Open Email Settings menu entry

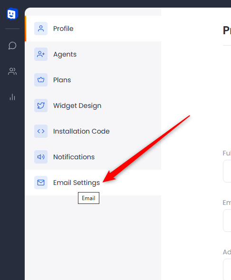93,183
